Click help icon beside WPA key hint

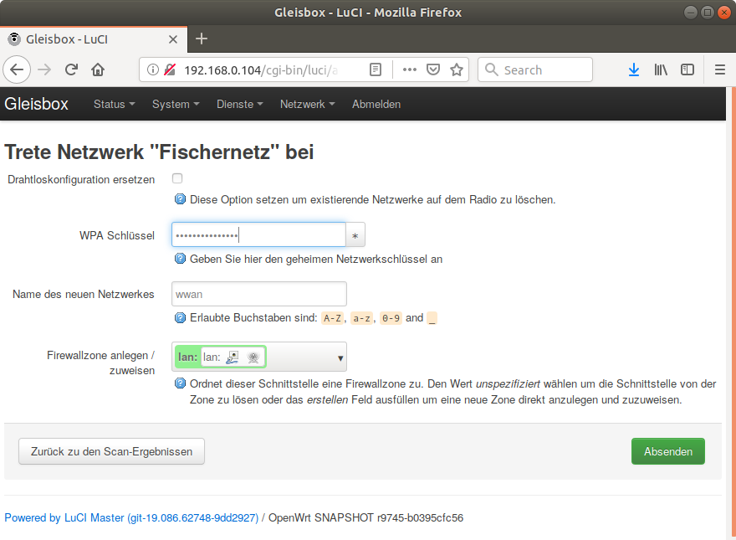[181, 259]
